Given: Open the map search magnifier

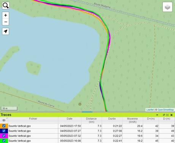Looking at the screenshot, I should click(6, 5).
